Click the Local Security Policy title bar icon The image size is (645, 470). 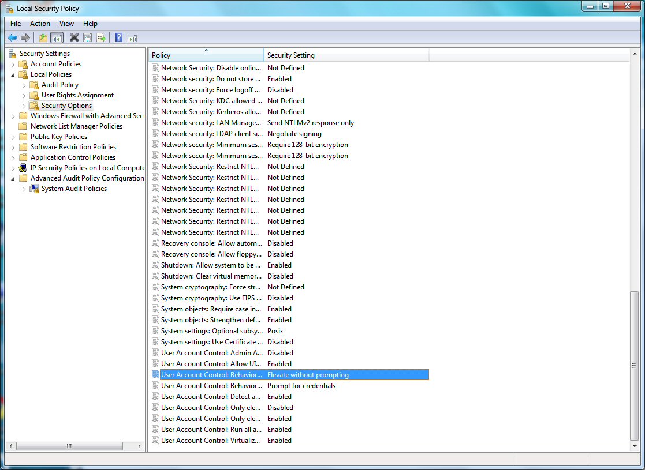pyautogui.click(x=9, y=8)
